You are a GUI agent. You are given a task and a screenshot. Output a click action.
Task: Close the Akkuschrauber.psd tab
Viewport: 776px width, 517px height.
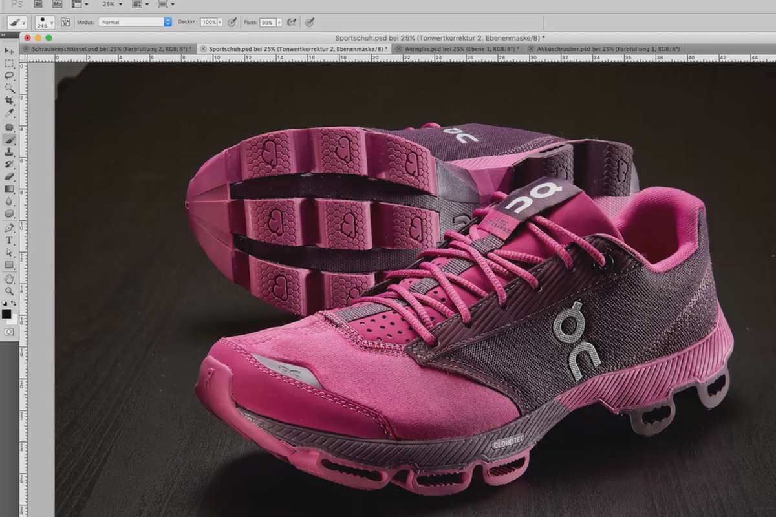pyautogui.click(x=531, y=48)
